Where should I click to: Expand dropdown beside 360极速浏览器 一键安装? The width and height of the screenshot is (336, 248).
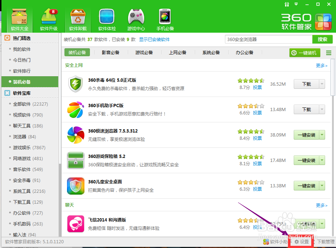coord(322,135)
